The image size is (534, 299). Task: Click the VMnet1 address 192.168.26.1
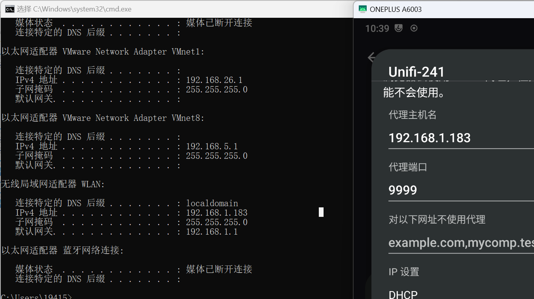pyautogui.click(x=214, y=80)
